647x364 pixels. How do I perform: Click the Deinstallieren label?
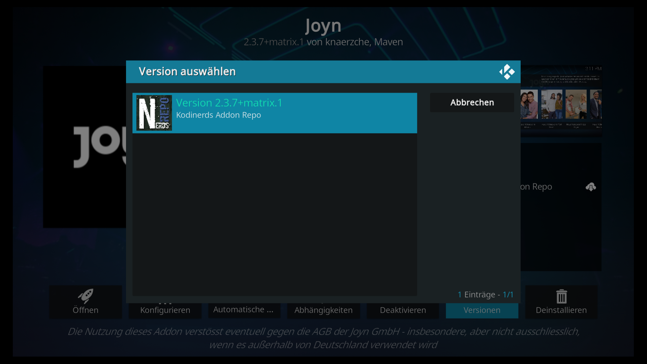pyautogui.click(x=561, y=310)
